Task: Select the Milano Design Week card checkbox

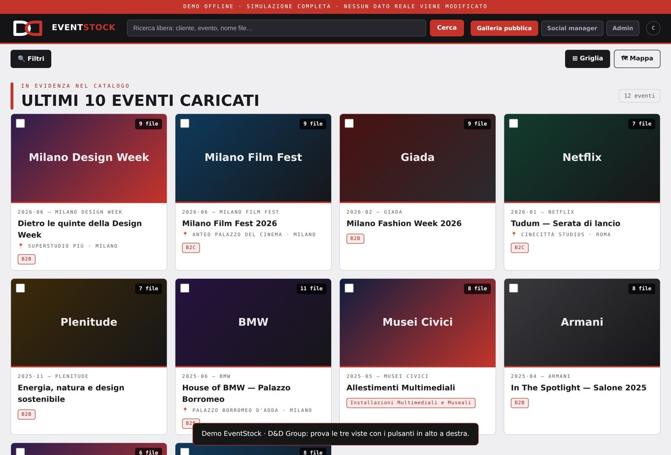Action: pos(20,123)
